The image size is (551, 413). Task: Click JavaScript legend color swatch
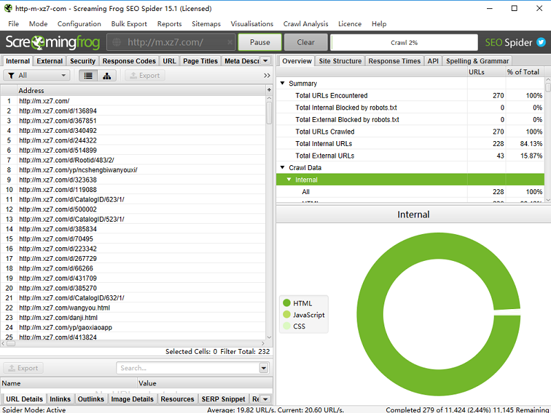pyautogui.click(x=287, y=315)
